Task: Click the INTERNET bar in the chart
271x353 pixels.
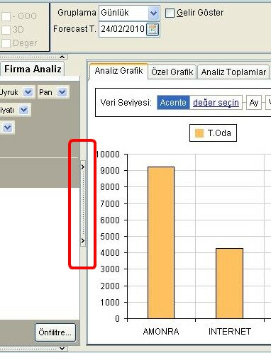Action: pos(229,284)
